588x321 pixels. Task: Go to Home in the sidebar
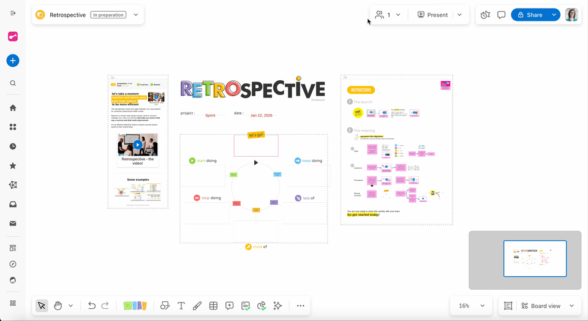(13, 108)
